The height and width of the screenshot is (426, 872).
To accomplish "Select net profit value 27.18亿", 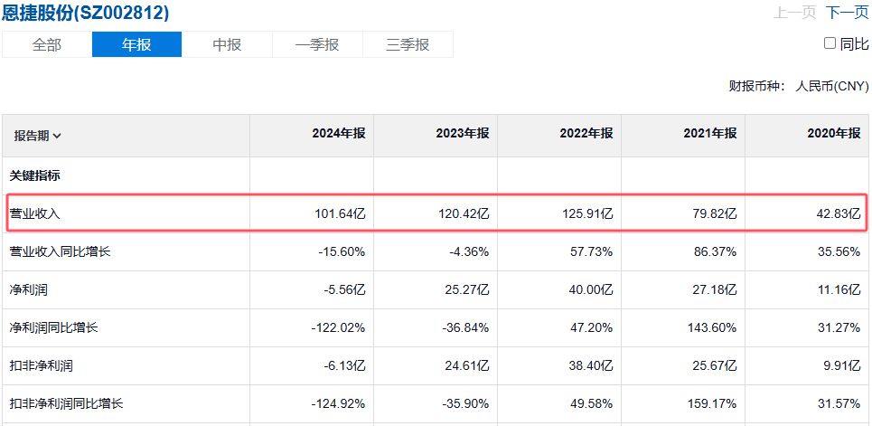I will (715, 289).
